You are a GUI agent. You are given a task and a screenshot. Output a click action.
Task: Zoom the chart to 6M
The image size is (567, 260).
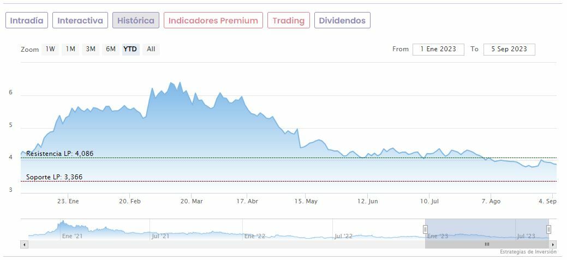(x=111, y=49)
